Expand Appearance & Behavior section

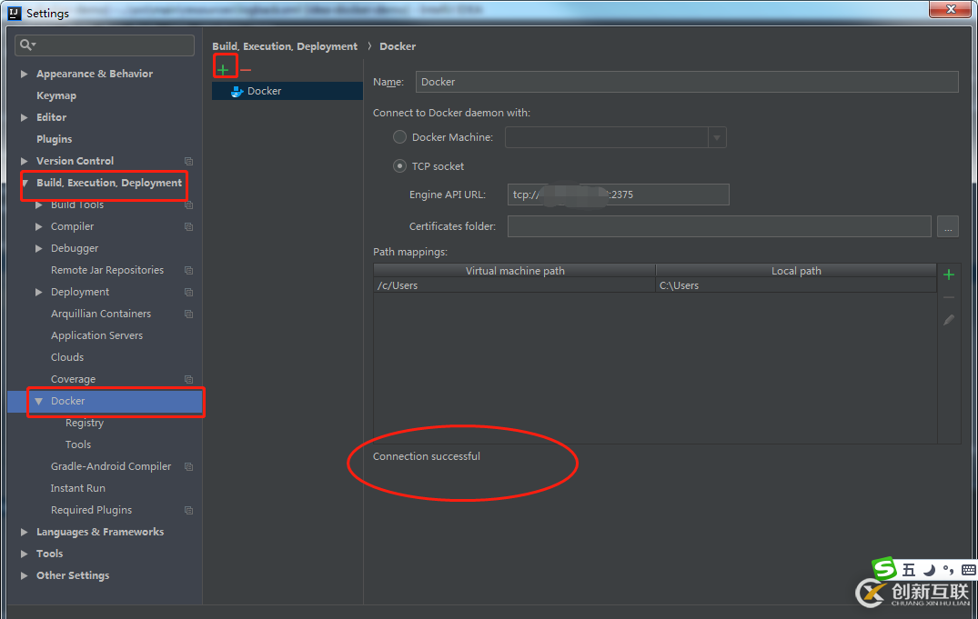click(24, 74)
